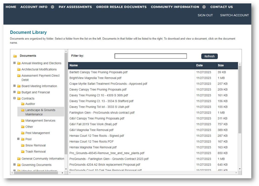
Task: Open the Community Information dropdown arrow
Action: pyautogui.click(x=204, y=7)
